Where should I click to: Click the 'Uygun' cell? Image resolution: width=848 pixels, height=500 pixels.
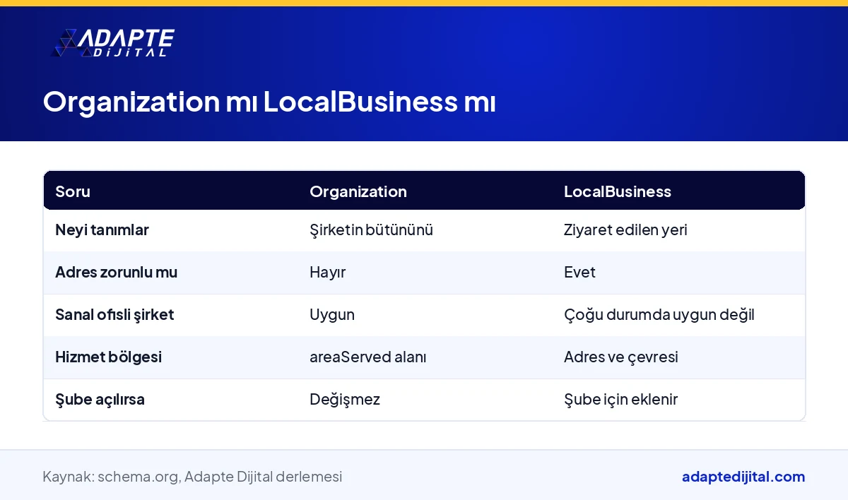point(332,314)
